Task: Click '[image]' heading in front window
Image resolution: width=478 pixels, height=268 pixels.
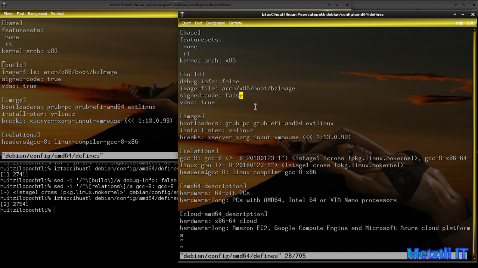Action: pos(192,117)
